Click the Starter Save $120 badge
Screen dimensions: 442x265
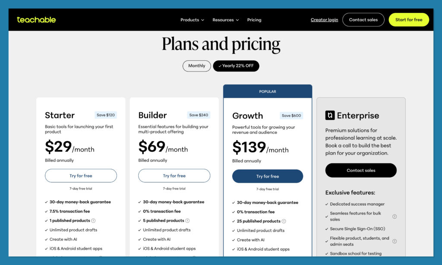pyautogui.click(x=106, y=115)
